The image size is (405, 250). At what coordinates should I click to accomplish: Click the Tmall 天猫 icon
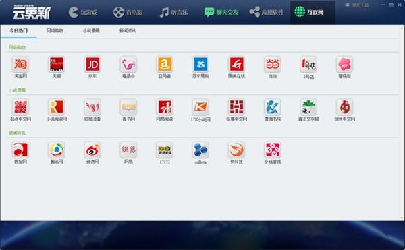pos(57,64)
